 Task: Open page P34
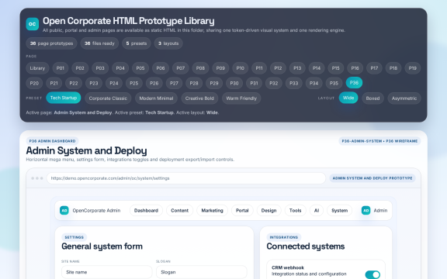click(x=314, y=83)
